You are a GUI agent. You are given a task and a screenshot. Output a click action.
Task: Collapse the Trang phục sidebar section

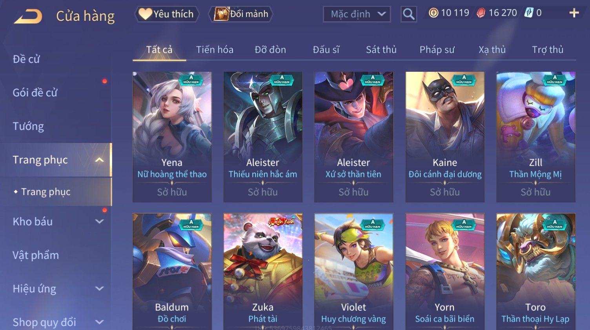point(99,160)
